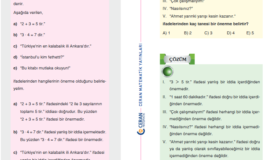Click solution line II. "1 saat 60 dakikadır."
The width and height of the screenshot is (267, 160).
pyautogui.click(x=211, y=97)
